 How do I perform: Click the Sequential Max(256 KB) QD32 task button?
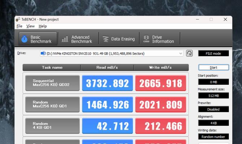[x=52, y=83]
